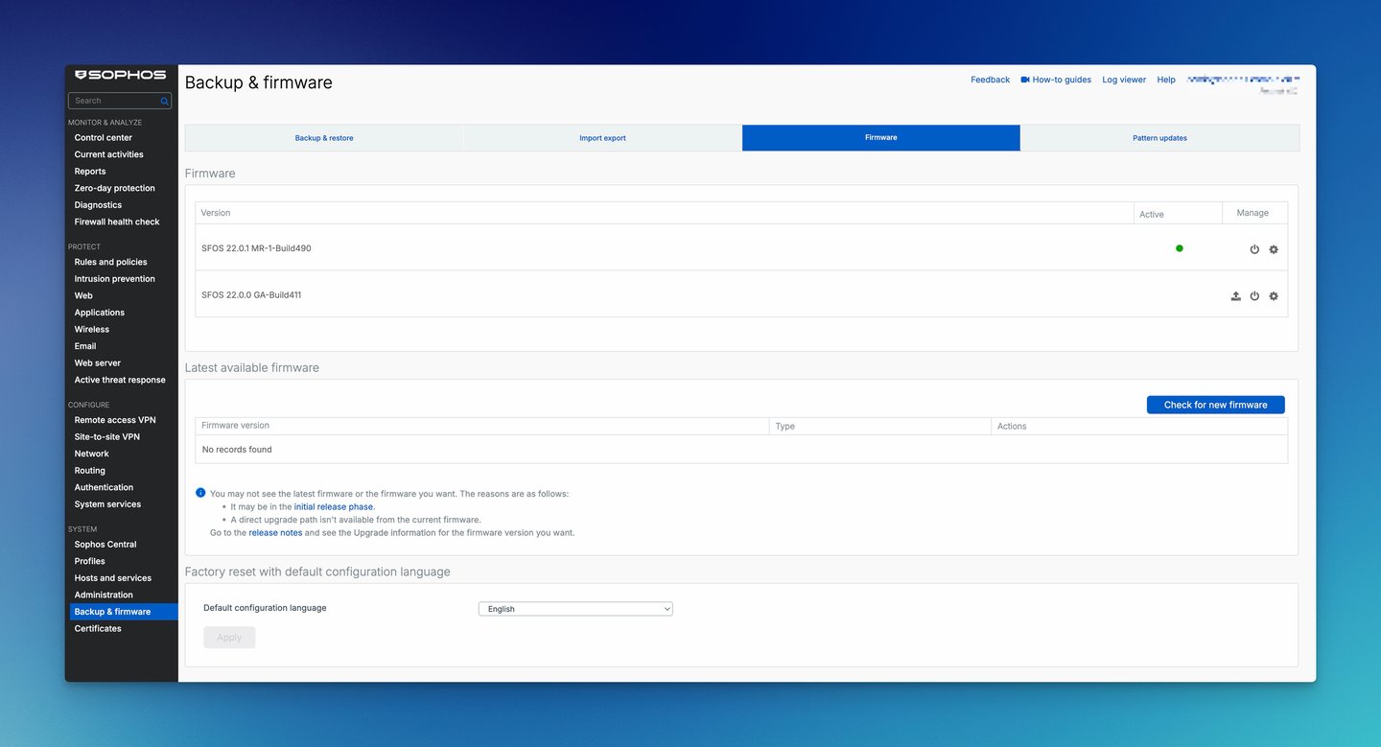Select Backup & firmware in sidebar
Screen dimensions: 1381x747
click(123, 612)
